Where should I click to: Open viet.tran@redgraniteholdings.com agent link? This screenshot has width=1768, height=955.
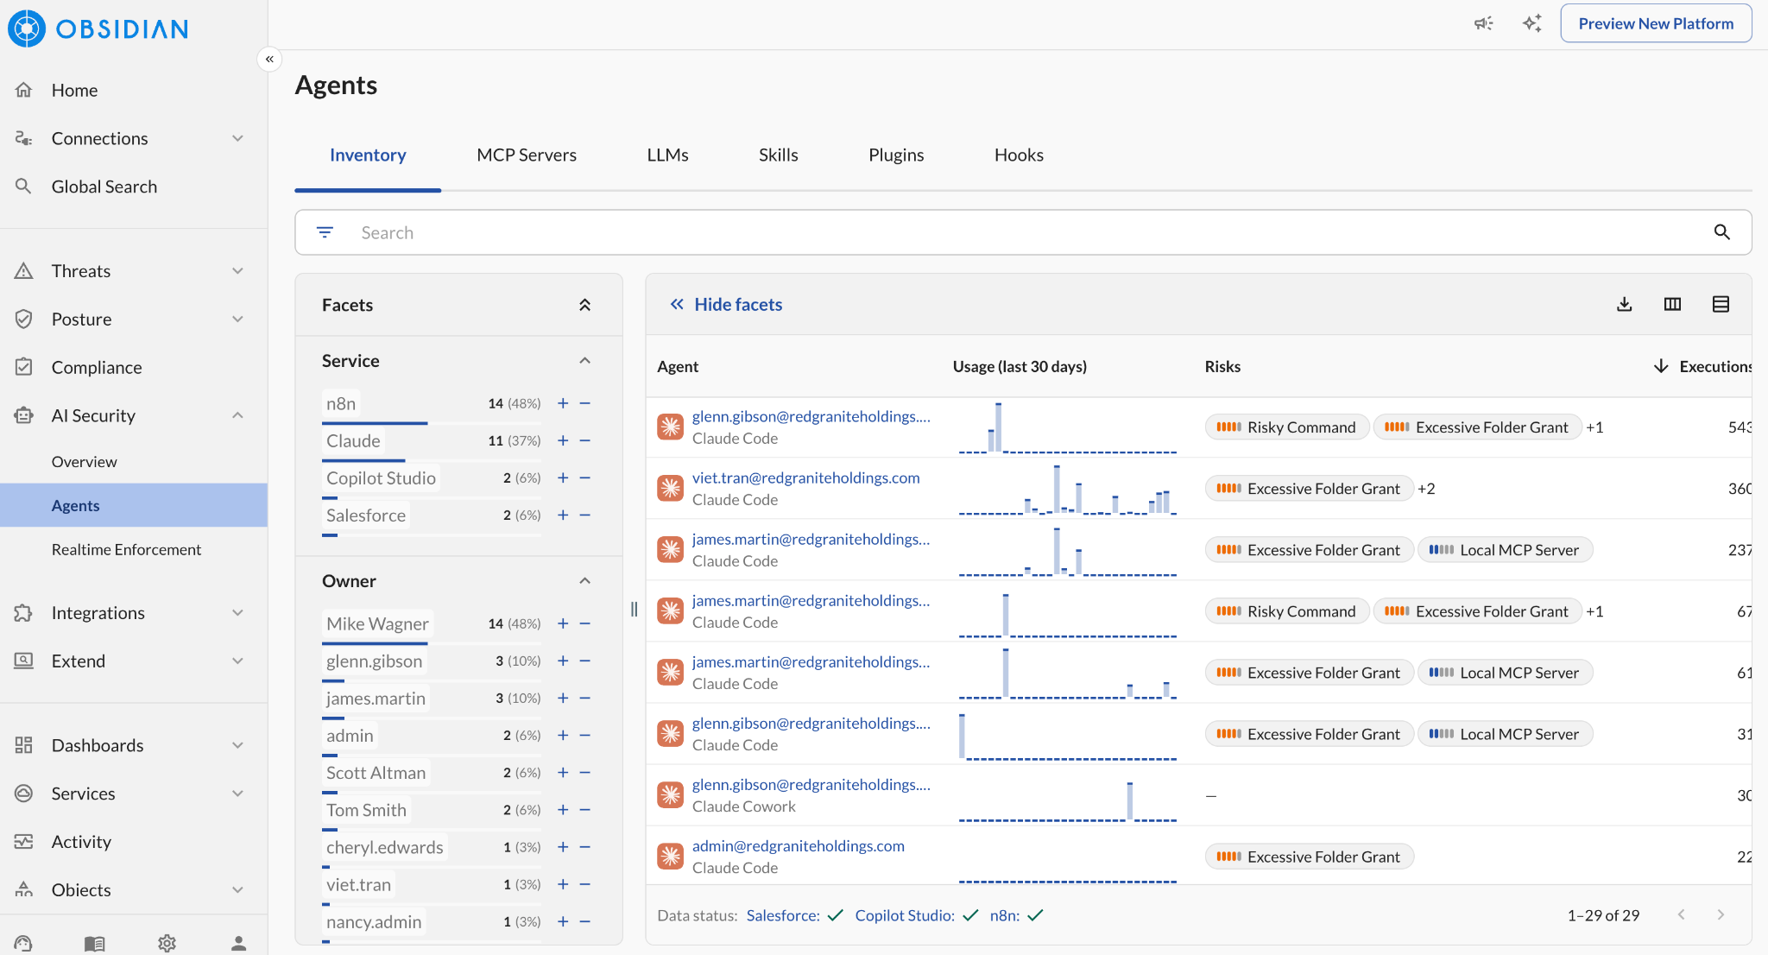click(x=805, y=477)
